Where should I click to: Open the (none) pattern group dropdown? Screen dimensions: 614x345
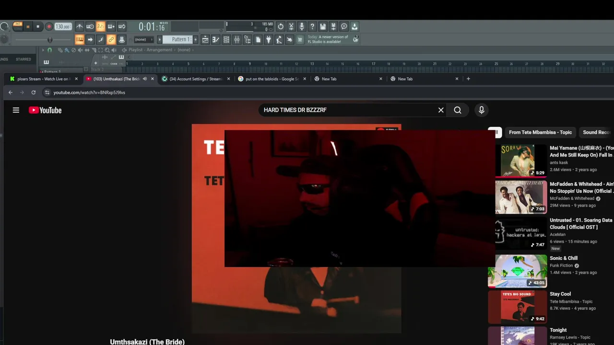[144, 40]
